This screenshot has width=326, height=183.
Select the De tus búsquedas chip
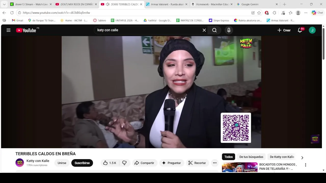(x=251, y=157)
